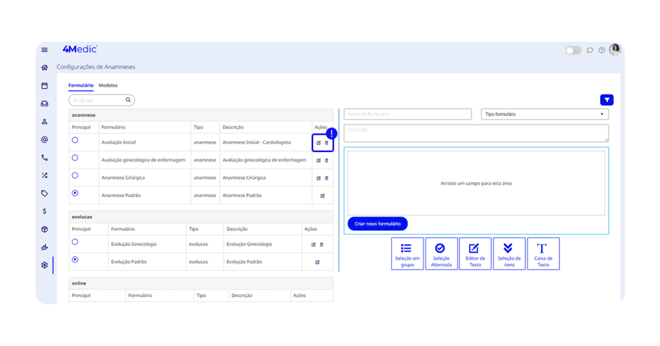Open the filter button with funnel icon

[607, 100]
